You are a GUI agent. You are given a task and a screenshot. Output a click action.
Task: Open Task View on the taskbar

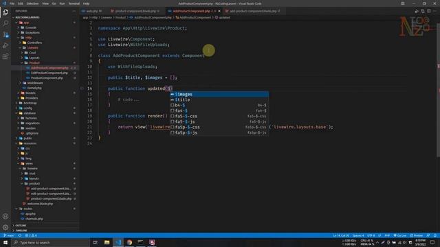point(96,242)
